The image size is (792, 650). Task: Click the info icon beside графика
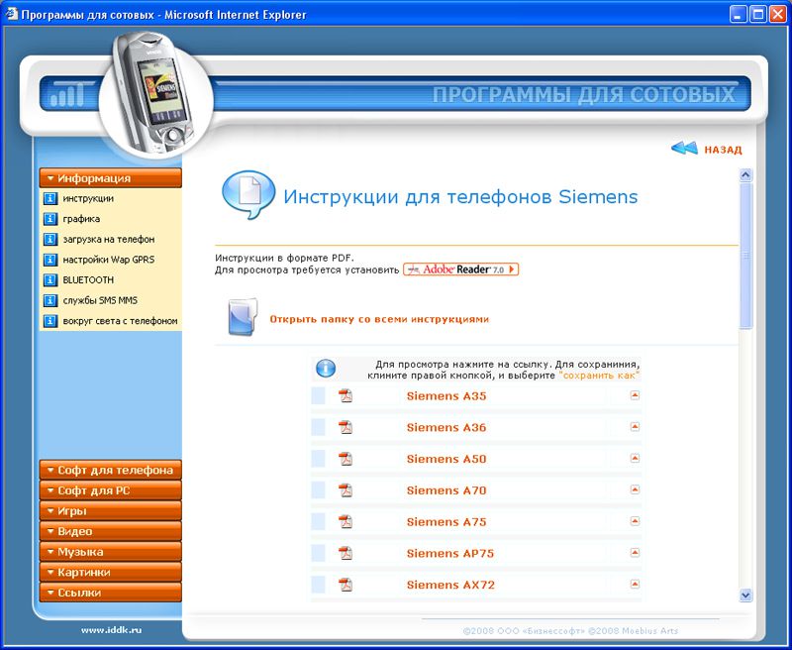[x=50, y=219]
